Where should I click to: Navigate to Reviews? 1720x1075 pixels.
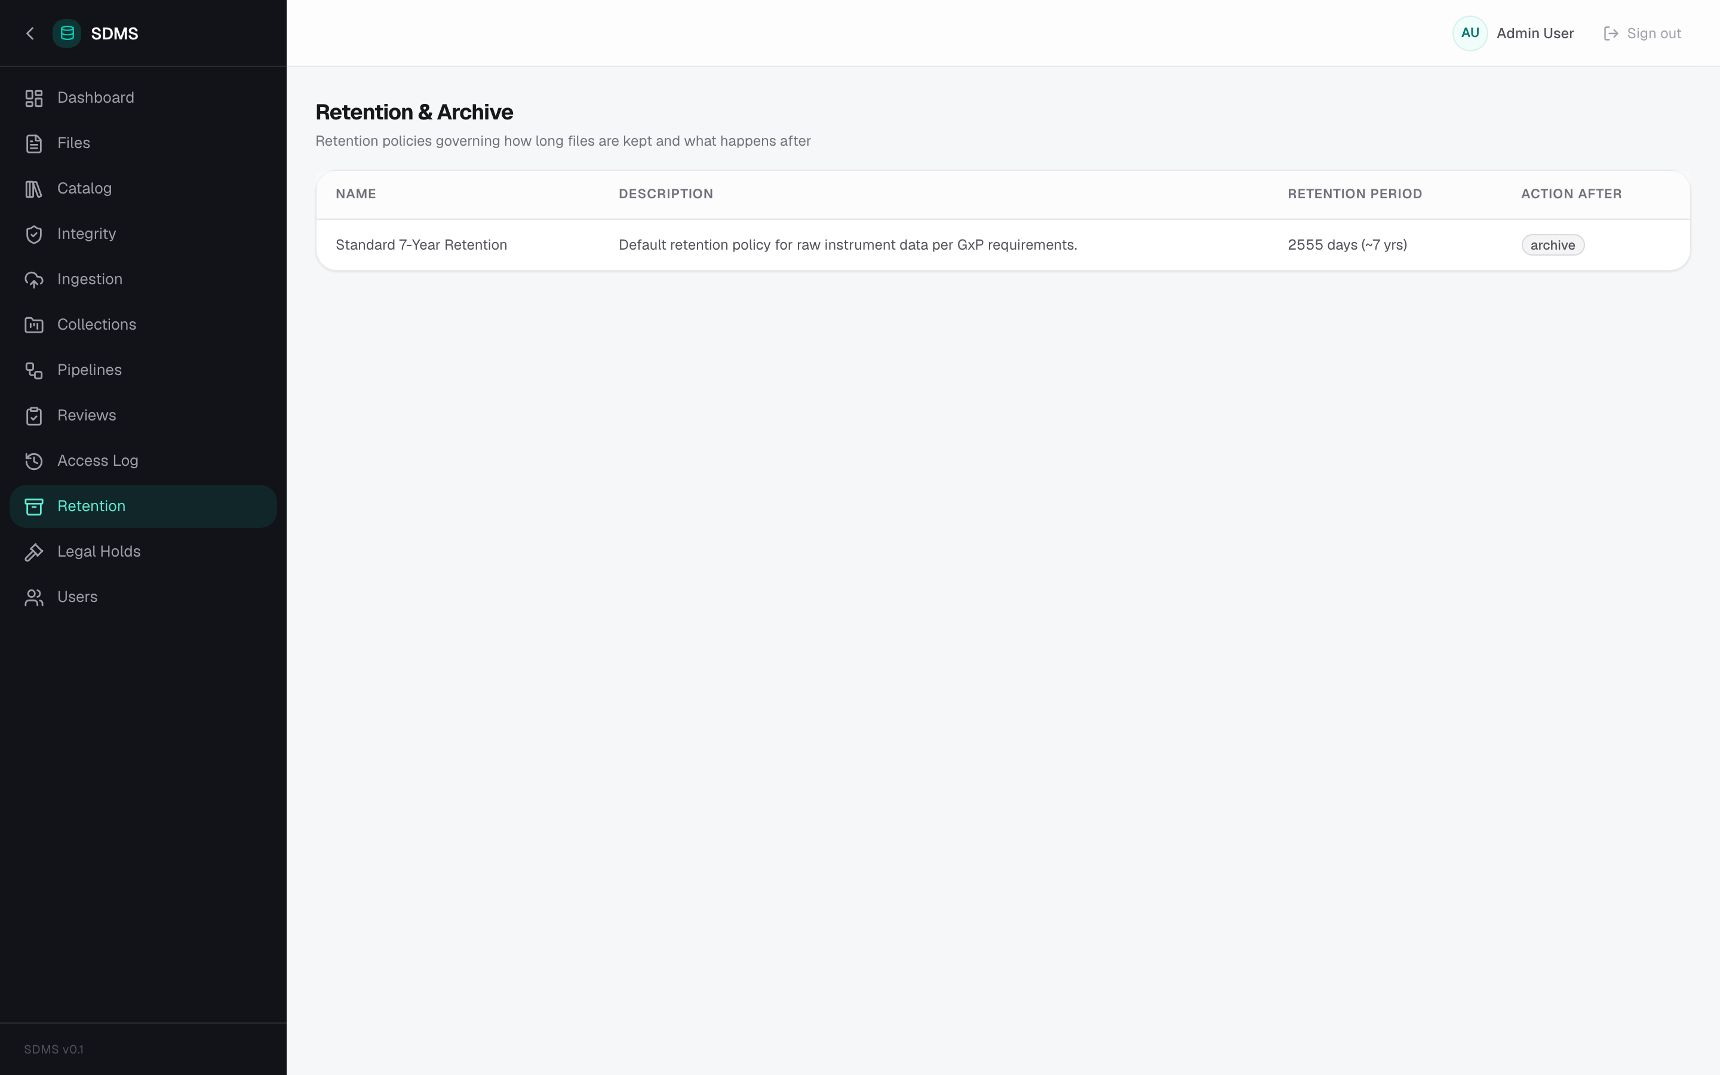[143, 416]
